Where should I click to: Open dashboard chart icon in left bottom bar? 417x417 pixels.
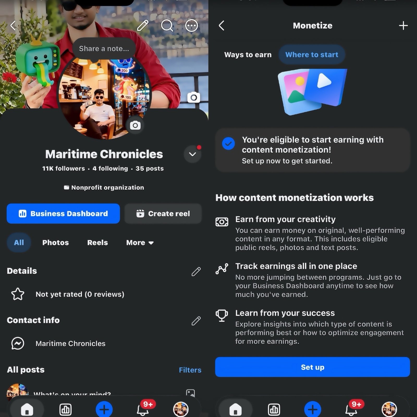65,409
